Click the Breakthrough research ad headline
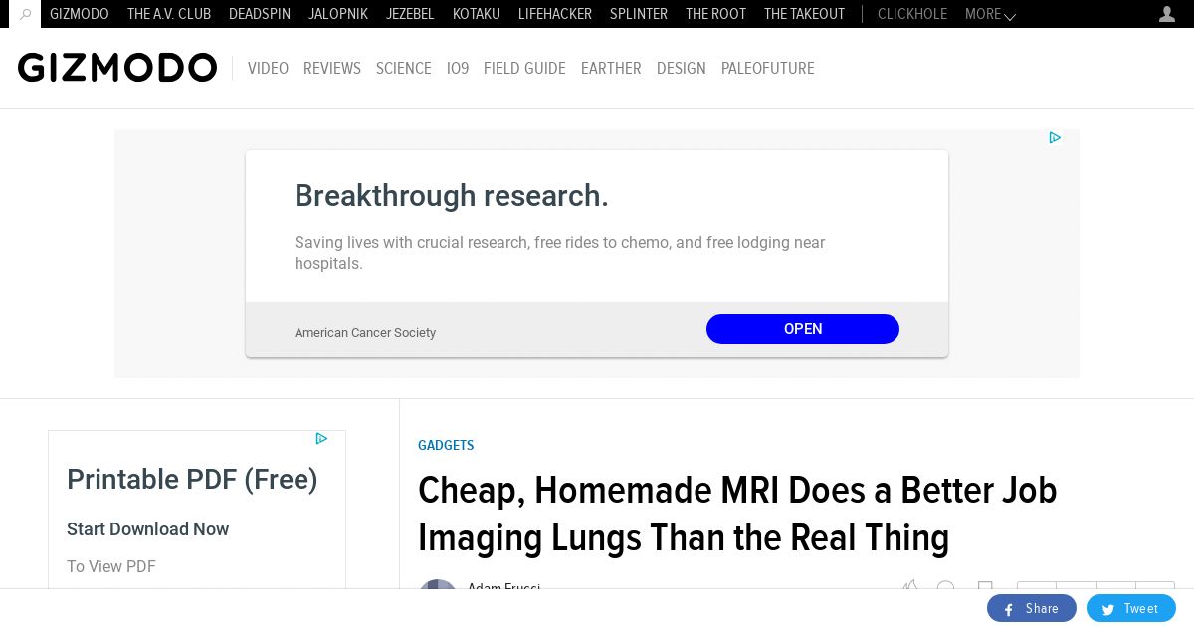The width and height of the screenshot is (1194, 627). click(x=452, y=196)
